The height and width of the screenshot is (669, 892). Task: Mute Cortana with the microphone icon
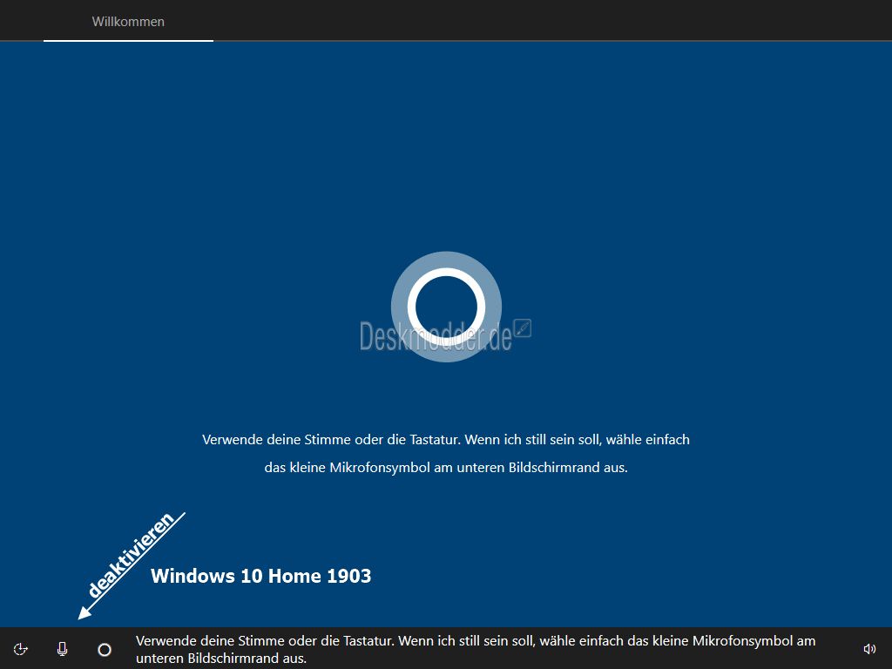tap(63, 649)
